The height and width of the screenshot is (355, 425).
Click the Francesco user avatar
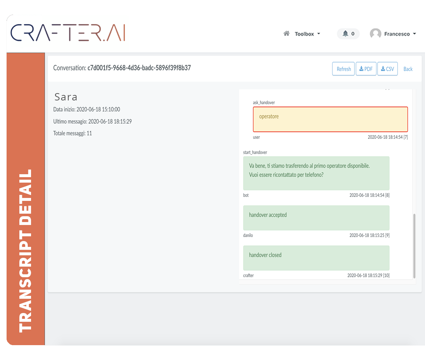coord(375,34)
